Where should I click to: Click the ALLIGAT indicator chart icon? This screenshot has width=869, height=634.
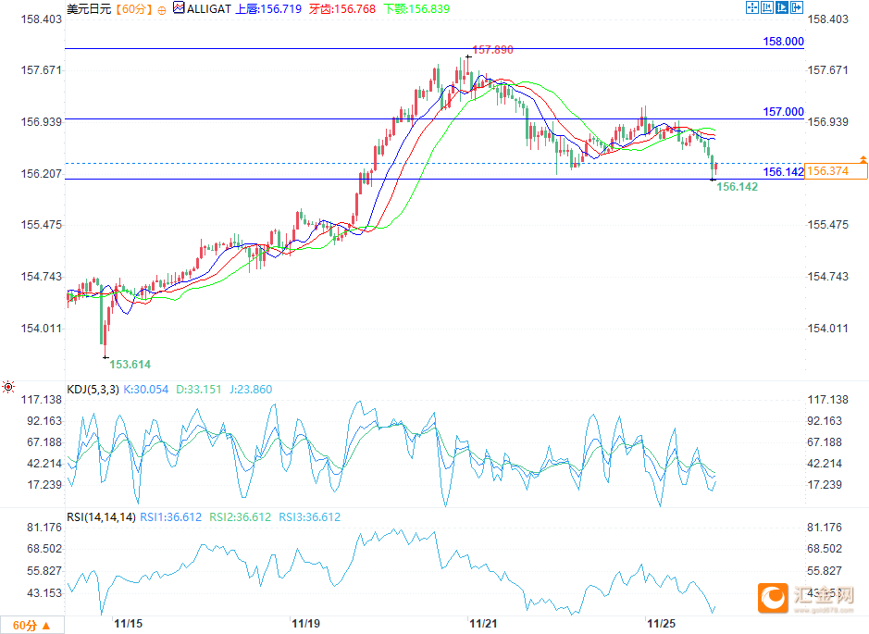coord(178,8)
